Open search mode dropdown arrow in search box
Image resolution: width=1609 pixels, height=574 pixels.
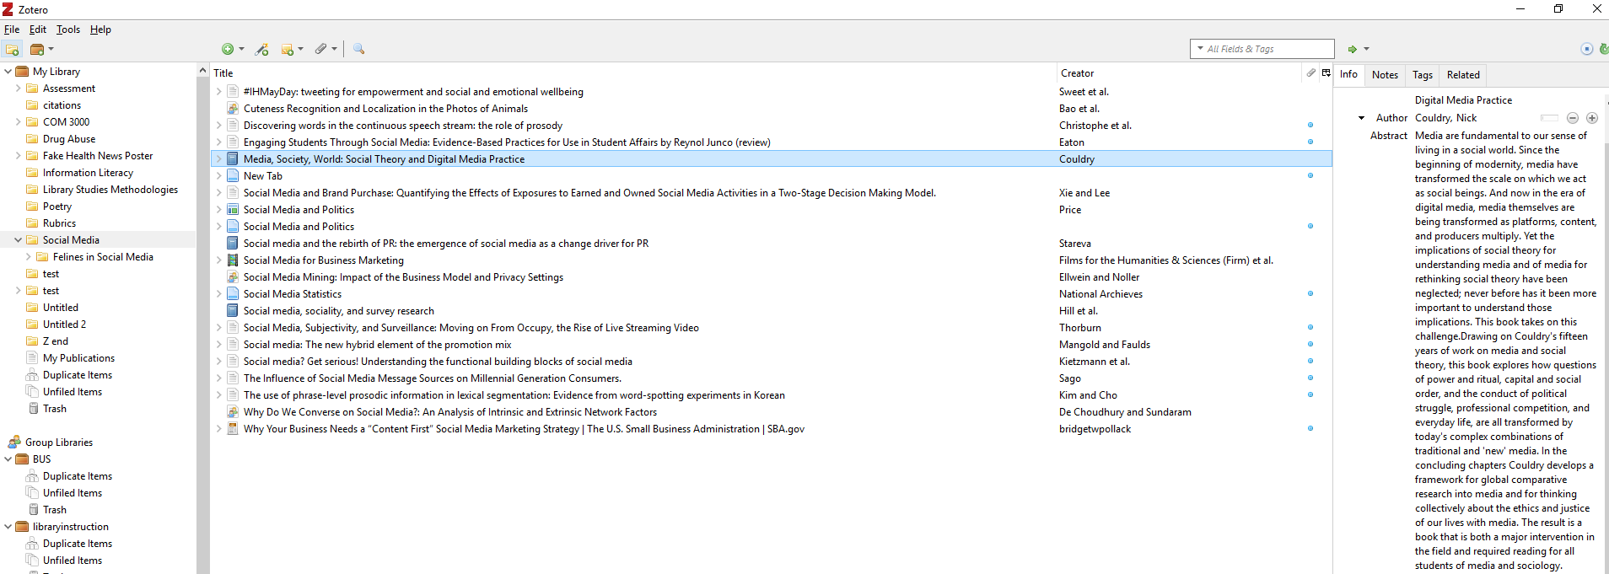[x=1200, y=49]
